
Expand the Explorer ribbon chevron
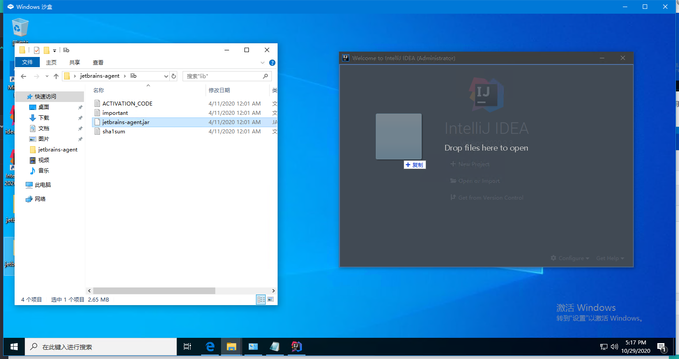click(x=263, y=63)
